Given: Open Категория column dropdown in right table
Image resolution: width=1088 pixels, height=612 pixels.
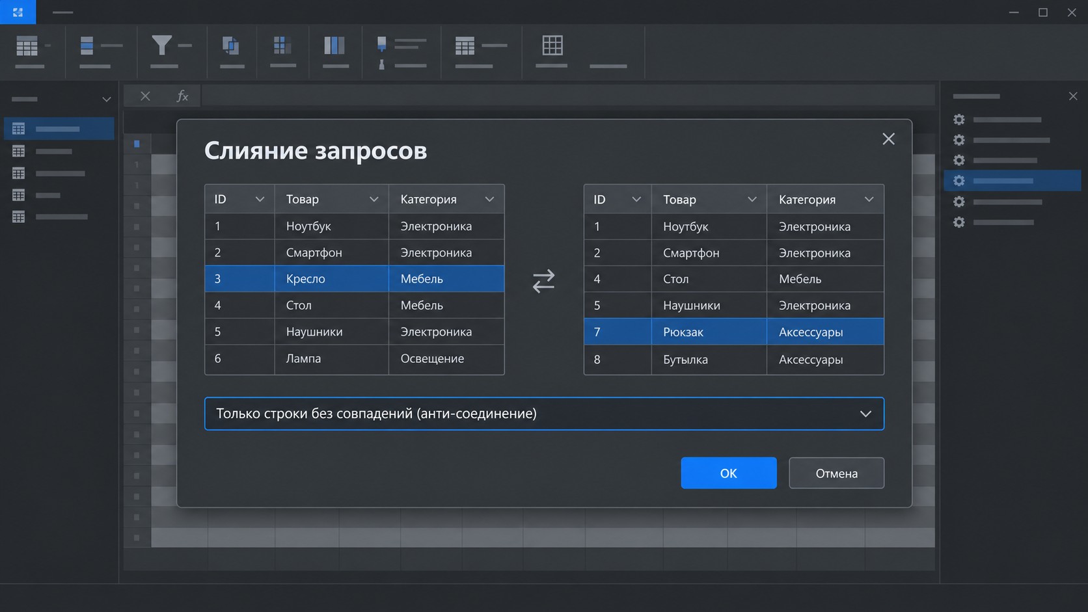Looking at the screenshot, I should coord(869,199).
